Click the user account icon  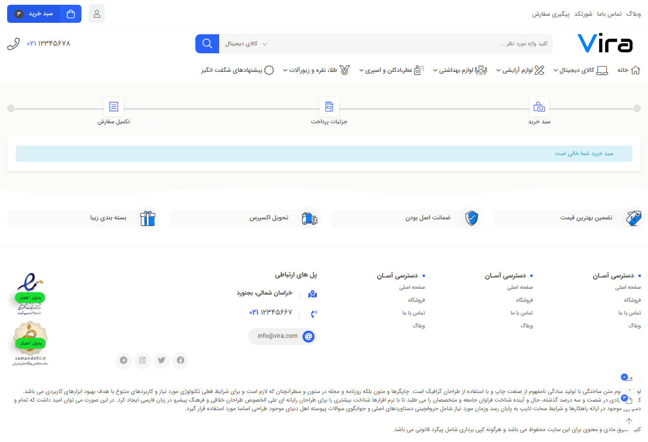(97, 14)
